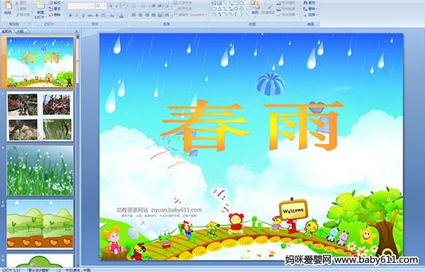Select the grass and raindrops slide thumbnail

pyautogui.click(x=40, y=170)
